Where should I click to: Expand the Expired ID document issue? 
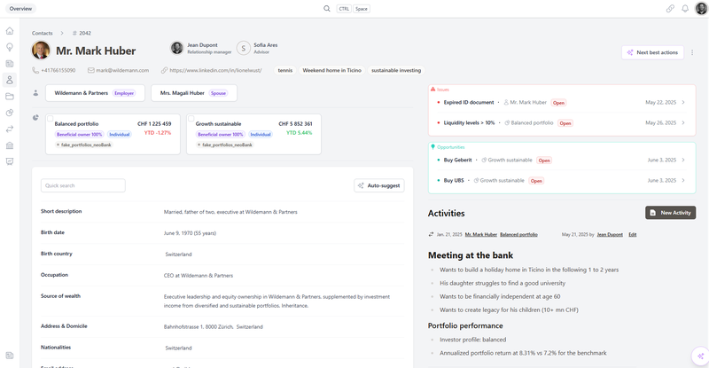coord(683,103)
